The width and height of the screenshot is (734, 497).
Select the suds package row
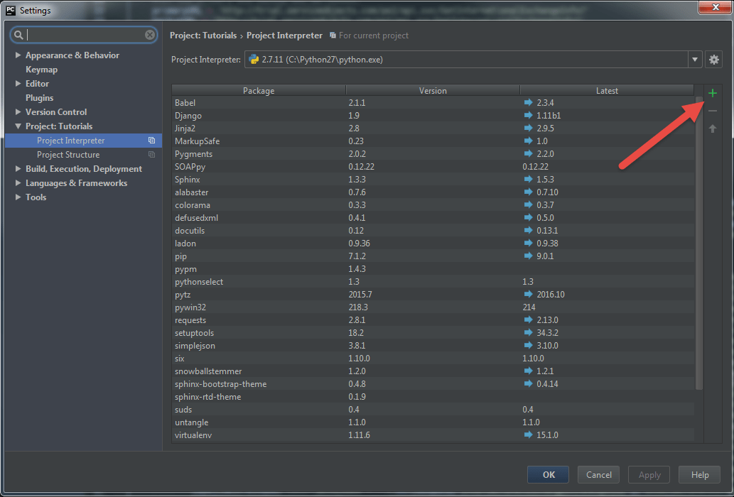pyautogui.click(x=433, y=409)
